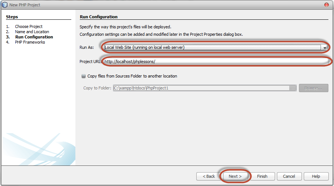The image size is (334, 186).
Task: Proceed by clicking Next >
Action: tap(235, 176)
